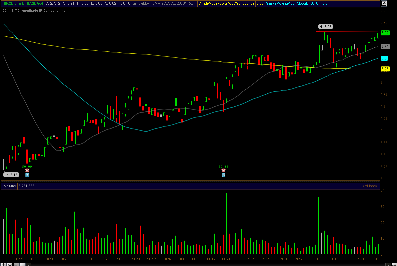Click the 40 label on volume axis

(x=382, y=191)
